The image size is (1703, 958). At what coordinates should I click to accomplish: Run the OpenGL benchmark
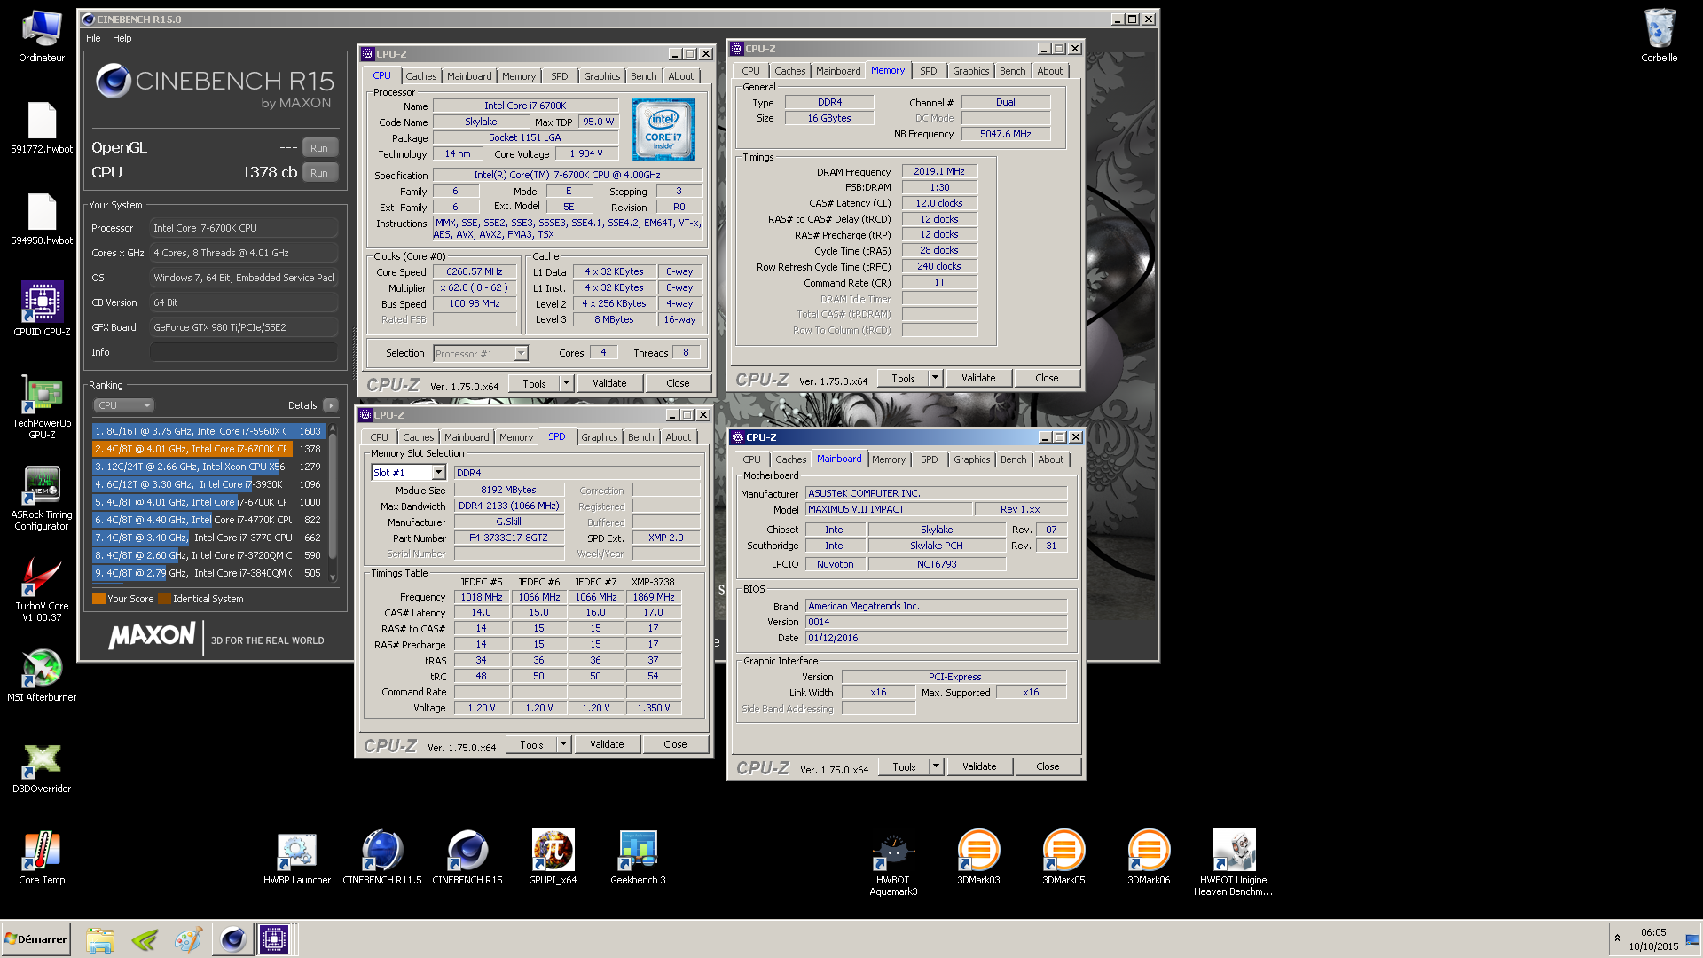[x=319, y=148]
